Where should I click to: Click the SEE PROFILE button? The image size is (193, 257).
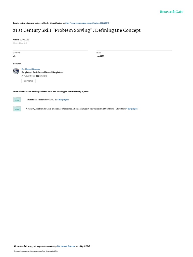pos(28,81)
